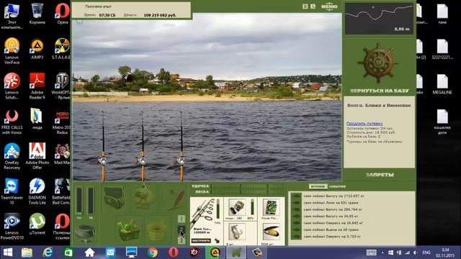Click ВЕРНУТЬСЯ НА БАЗУ
This screenshot has width=461, height=259.
point(380,91)
